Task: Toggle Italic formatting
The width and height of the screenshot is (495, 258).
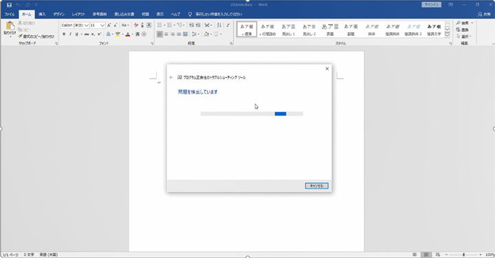Action: pos(70,34)
